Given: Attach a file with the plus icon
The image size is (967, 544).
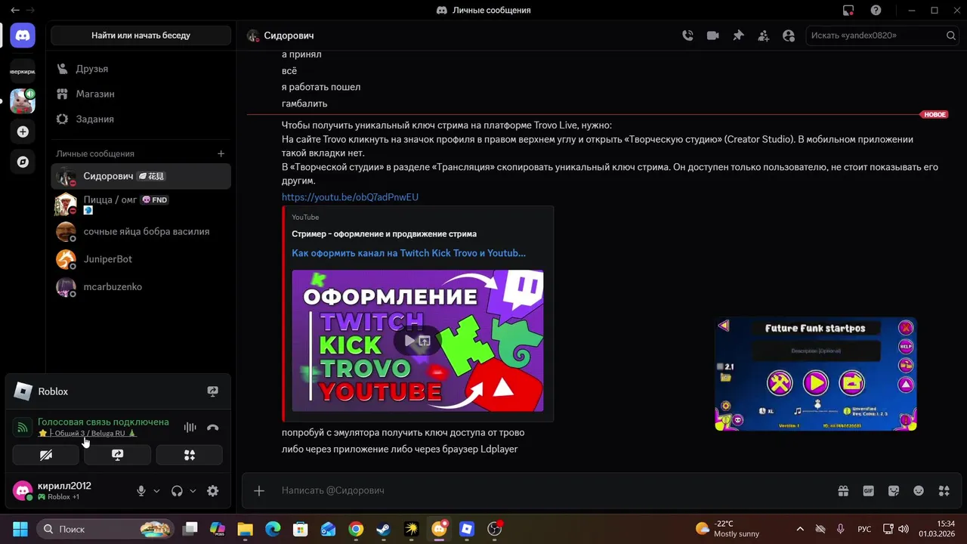Looking at the screenshot, I should 259,490.
